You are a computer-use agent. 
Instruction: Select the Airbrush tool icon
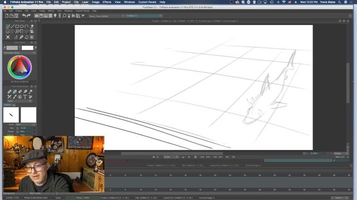point(30,92)
